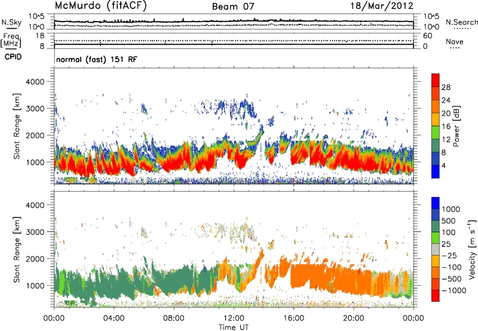Pick the dark blue 4–8 dB Power segment

(x=436, y=158)
